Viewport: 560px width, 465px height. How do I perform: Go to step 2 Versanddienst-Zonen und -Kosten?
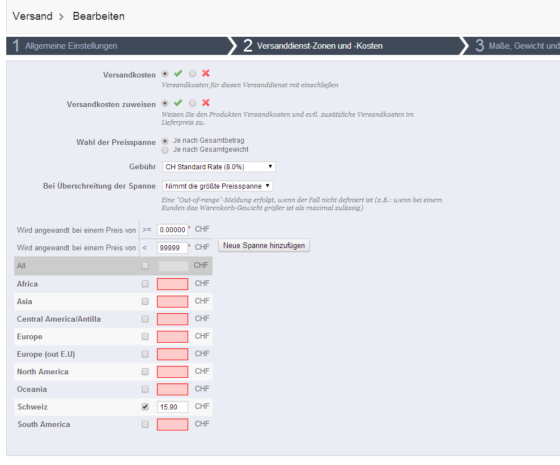(346, 46)
